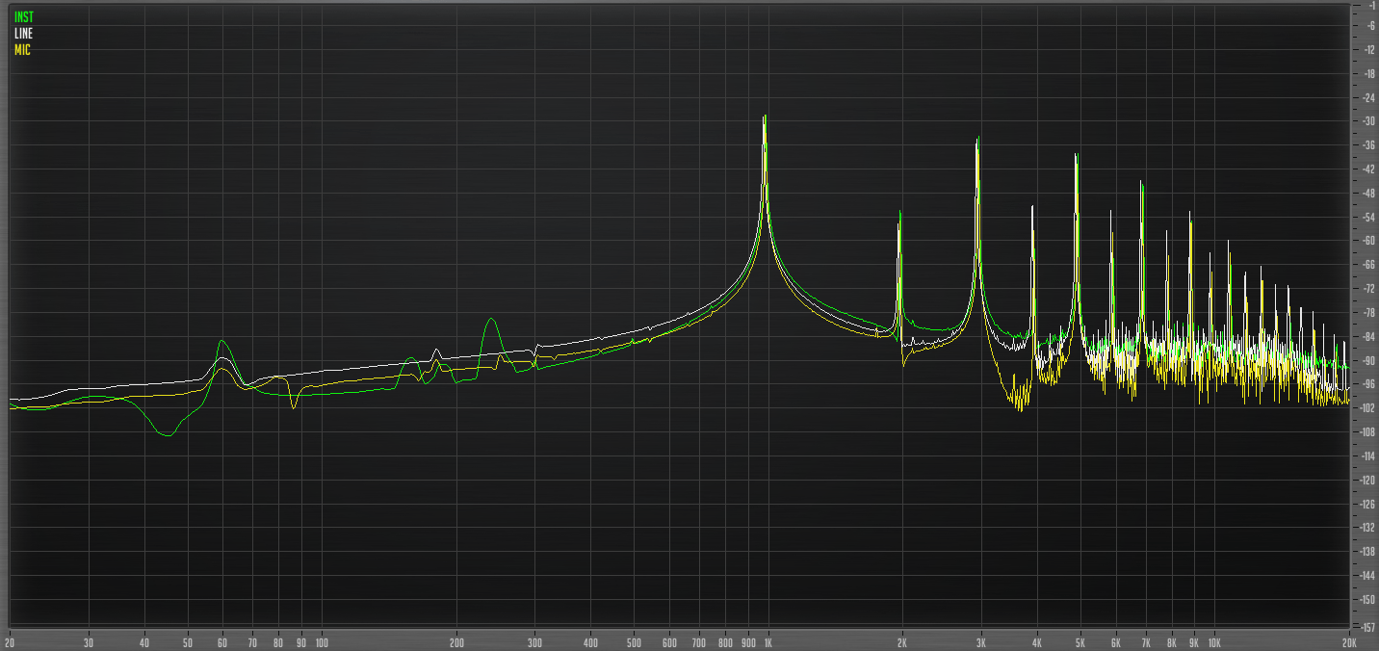
Task: Click the green curve bump near 60 Hz
Action: pos(222,342)
